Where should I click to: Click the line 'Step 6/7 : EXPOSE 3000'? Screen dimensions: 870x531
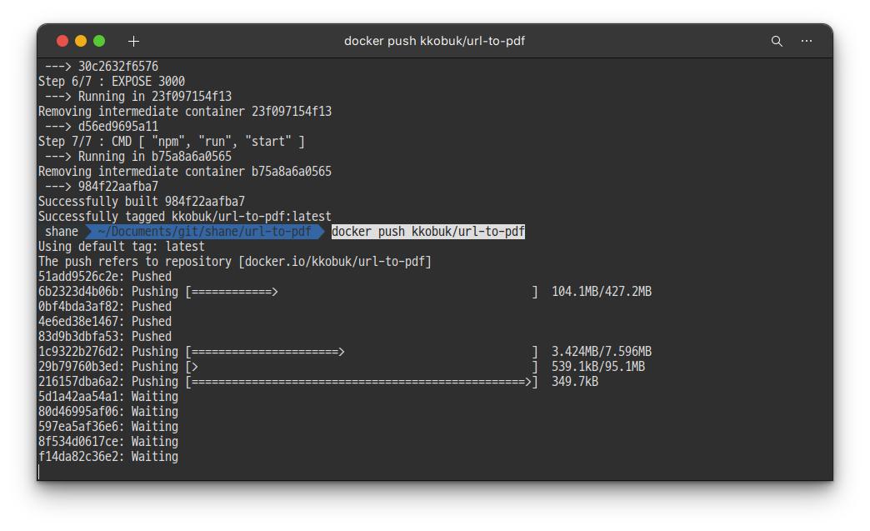point(112,82)
